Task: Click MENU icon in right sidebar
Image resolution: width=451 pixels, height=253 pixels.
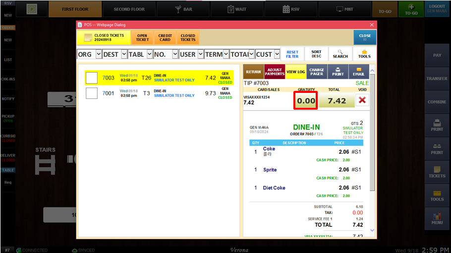Action: tap(437, 218)
